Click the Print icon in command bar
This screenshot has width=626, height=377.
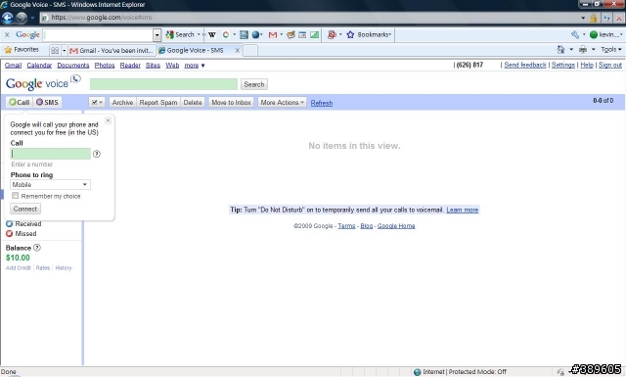[x=583, y=50]
